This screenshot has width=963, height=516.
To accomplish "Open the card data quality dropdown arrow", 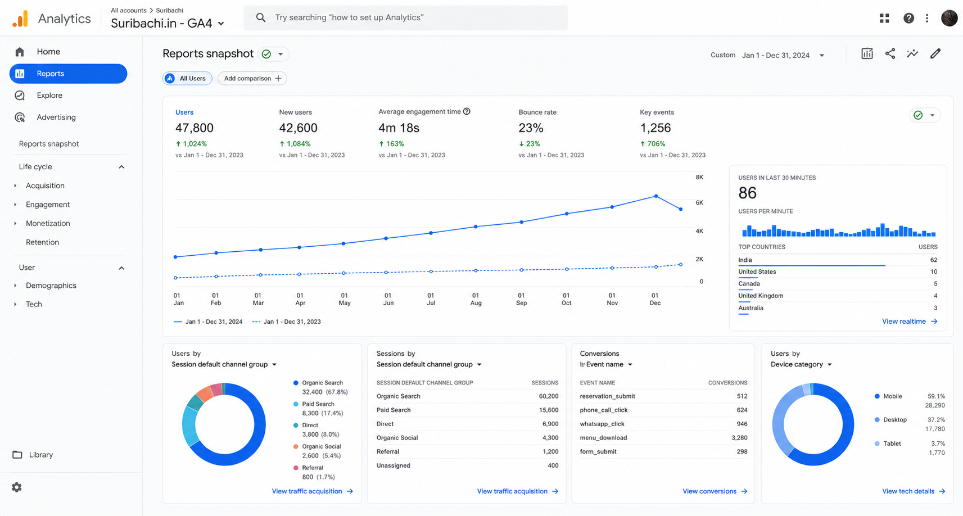I will click(932, 115).
